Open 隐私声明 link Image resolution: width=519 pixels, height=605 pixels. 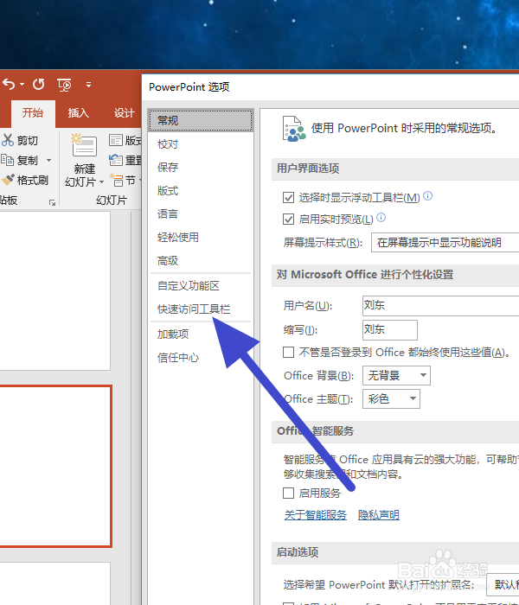(x=379, y=515)
